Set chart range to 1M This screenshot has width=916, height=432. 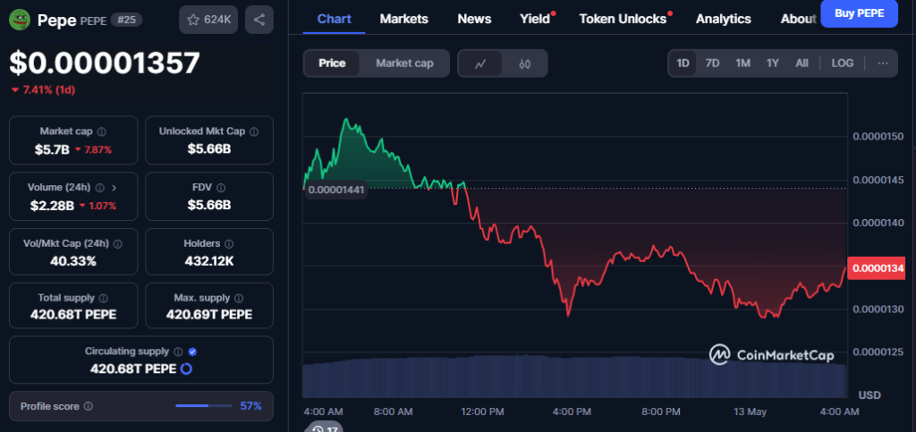tap(742, 63)
